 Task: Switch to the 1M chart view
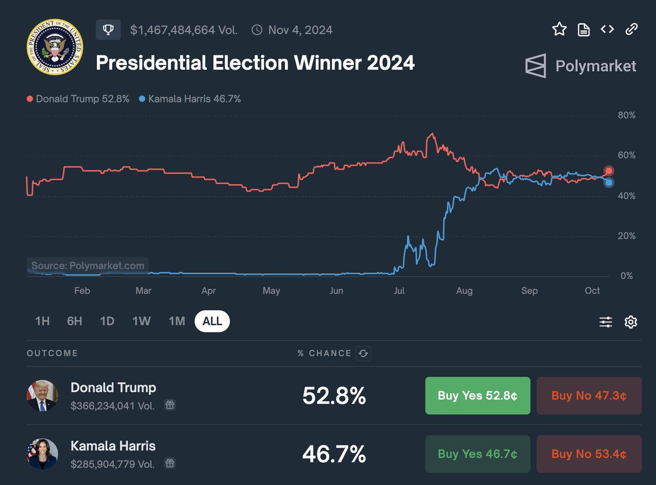(176, 321)
